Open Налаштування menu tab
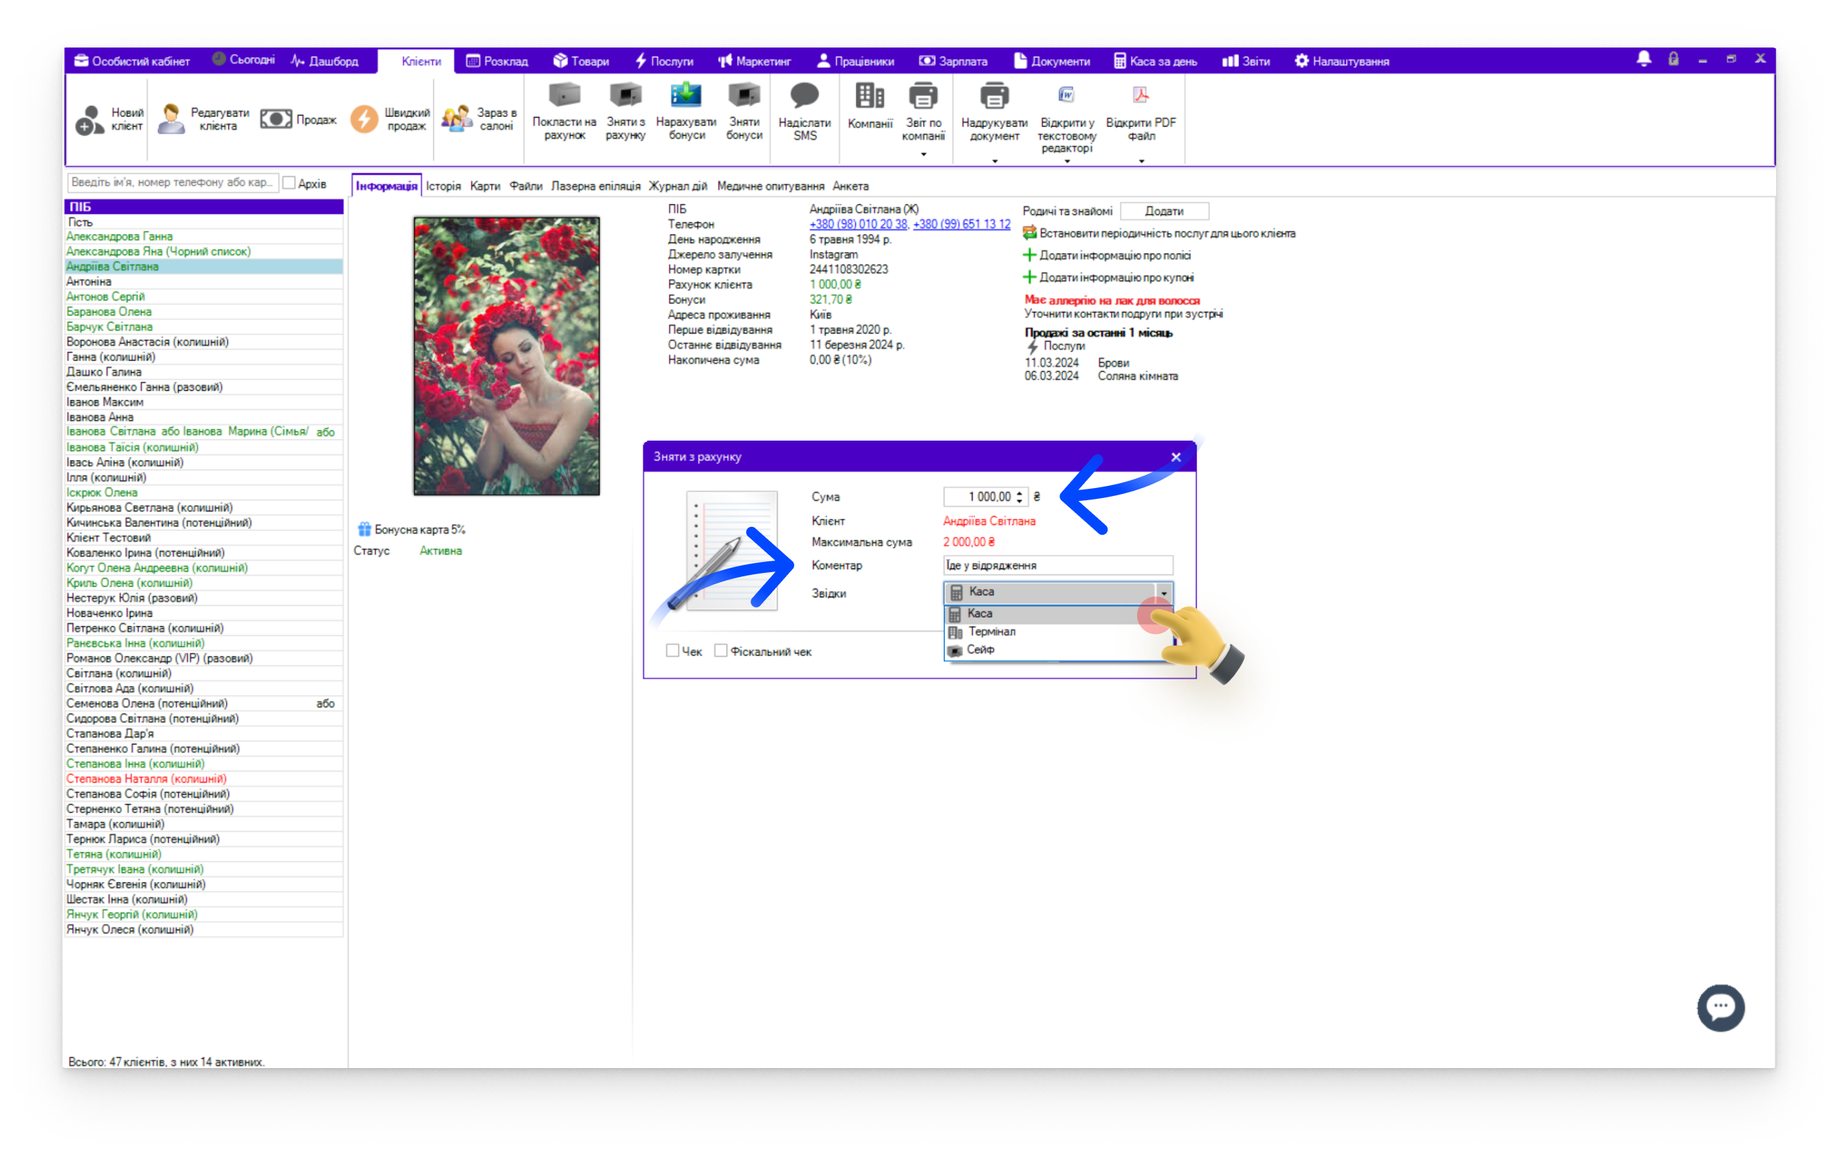Screen dimensions: 1840x1150 point(1341,61)
